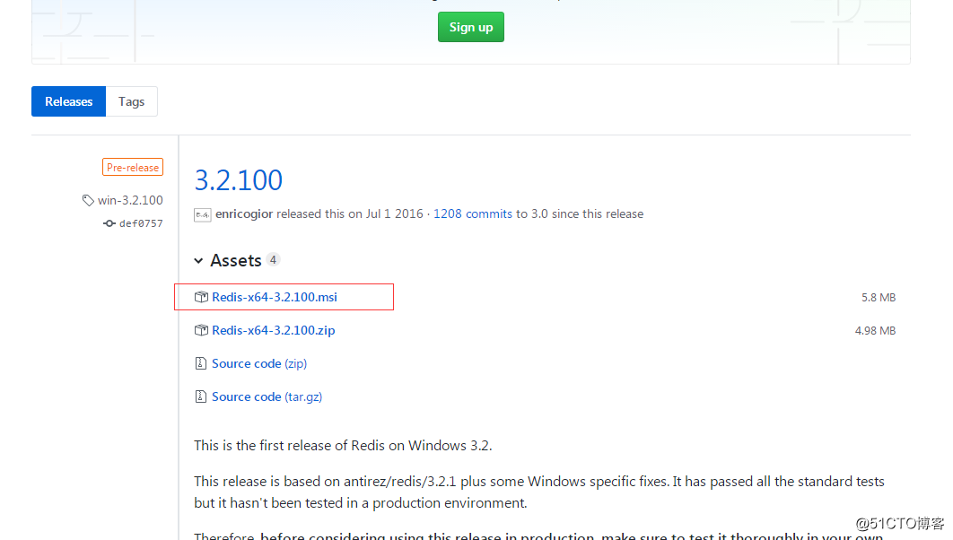This screenshot has width=953, height=540.
Task: Download Redis-x64-3.2.100.zip
Action: (x=273, y=330)
